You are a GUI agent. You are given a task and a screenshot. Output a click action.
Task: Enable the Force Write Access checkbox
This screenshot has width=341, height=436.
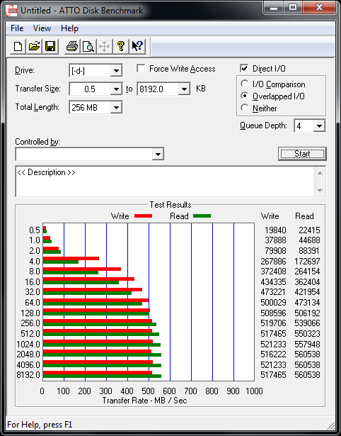(x=141, y=68)
